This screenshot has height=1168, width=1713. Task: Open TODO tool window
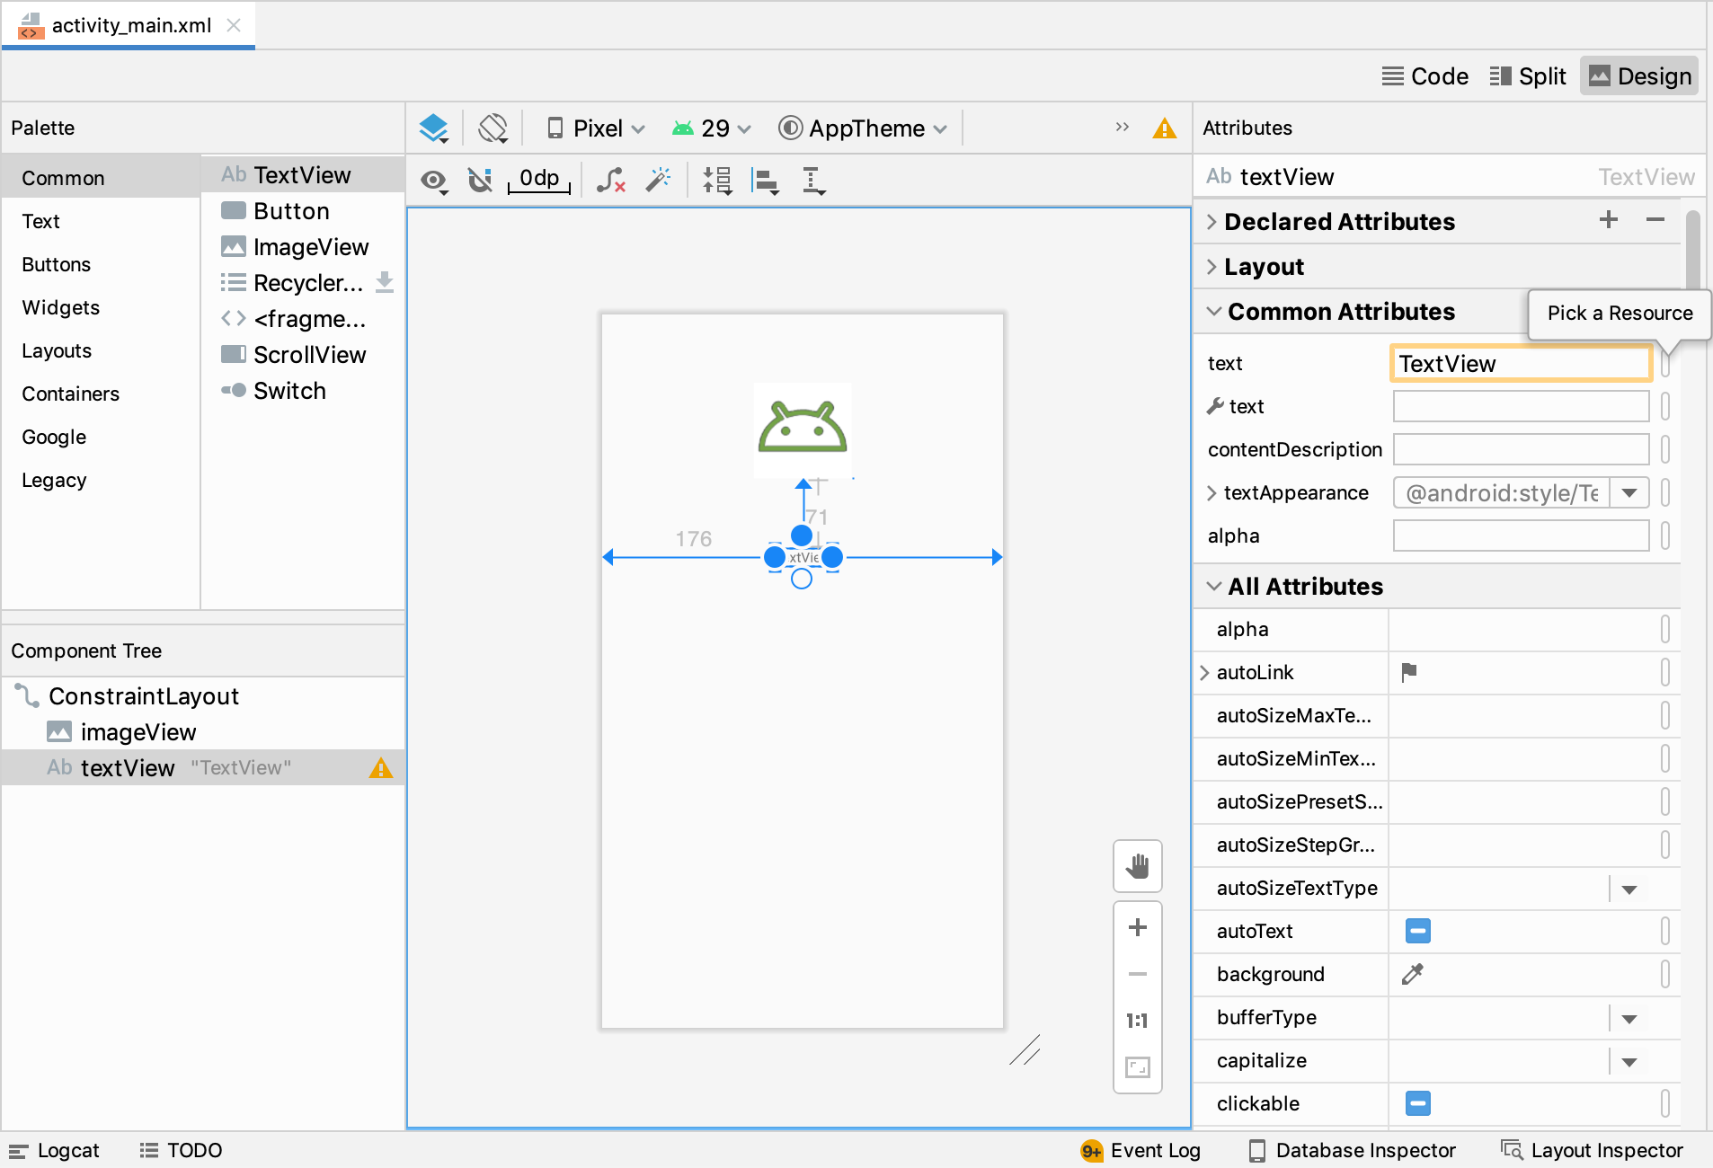181,1150
